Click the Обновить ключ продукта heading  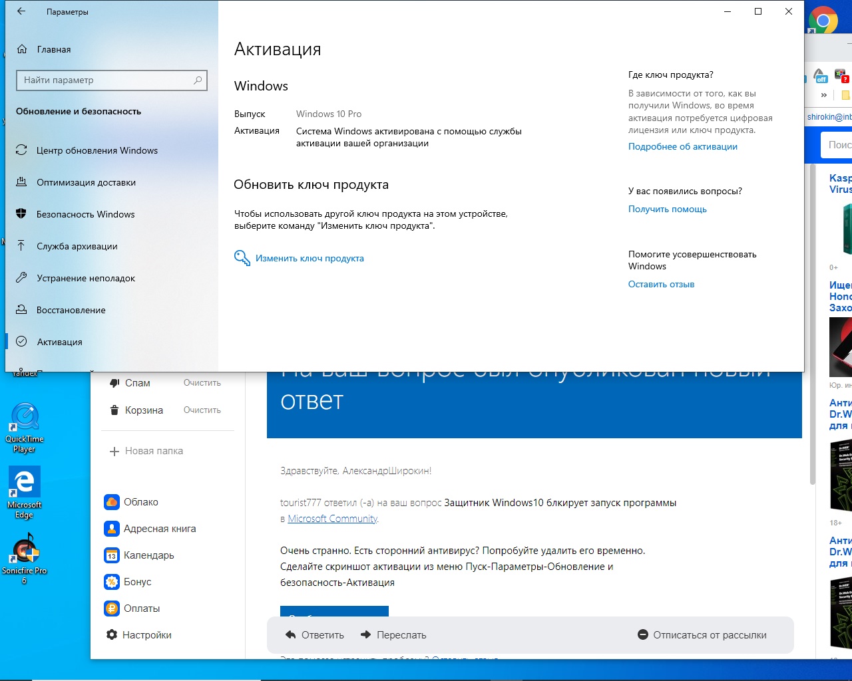(x=311, y=185)
